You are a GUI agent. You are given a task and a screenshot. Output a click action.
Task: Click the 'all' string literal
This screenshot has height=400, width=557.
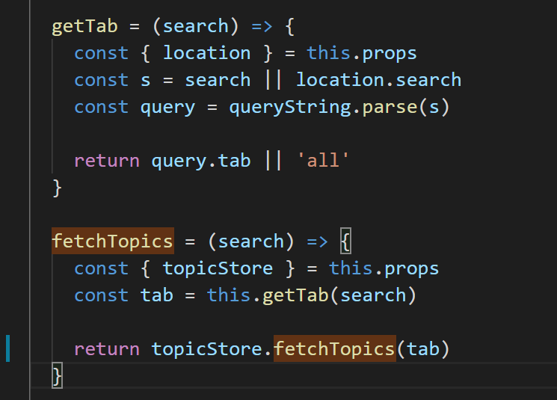point(322,161)
